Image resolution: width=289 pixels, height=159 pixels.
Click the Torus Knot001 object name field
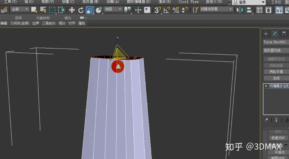276,42
